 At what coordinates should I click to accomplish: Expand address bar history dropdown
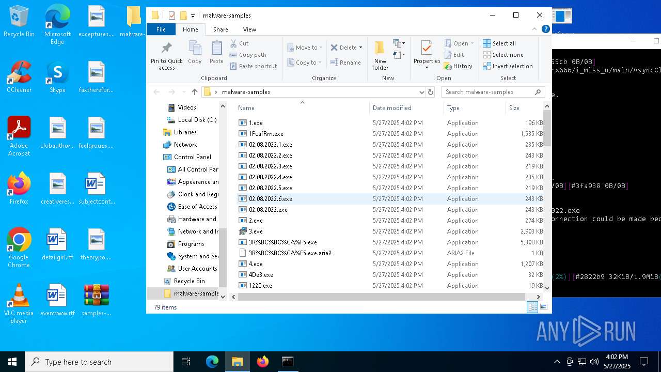coord(421,92)
